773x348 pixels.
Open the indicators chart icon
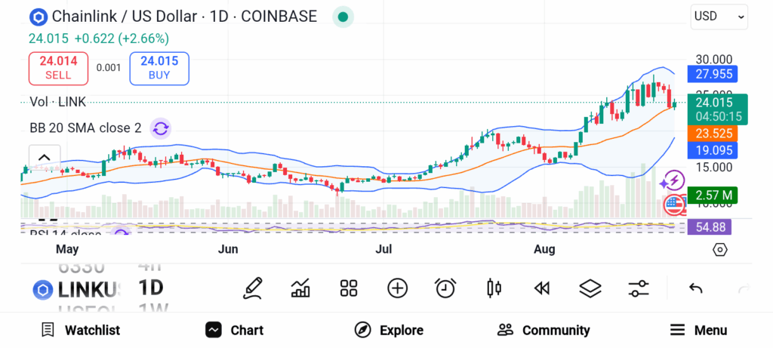point(300,288)
